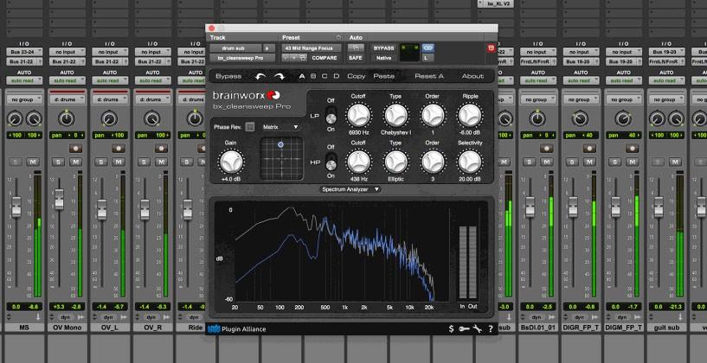707x363 pixels.
Task: Enable the Phase Rev. checkbox
Action: coord(249,127)
